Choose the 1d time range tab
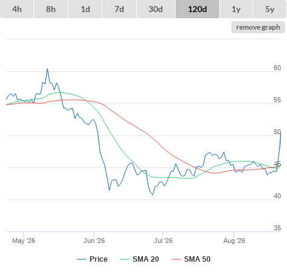287x275 pixels. pos(85,9)
